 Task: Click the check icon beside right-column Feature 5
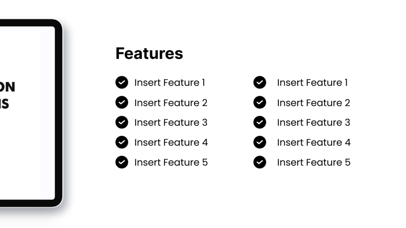[260, 162]
